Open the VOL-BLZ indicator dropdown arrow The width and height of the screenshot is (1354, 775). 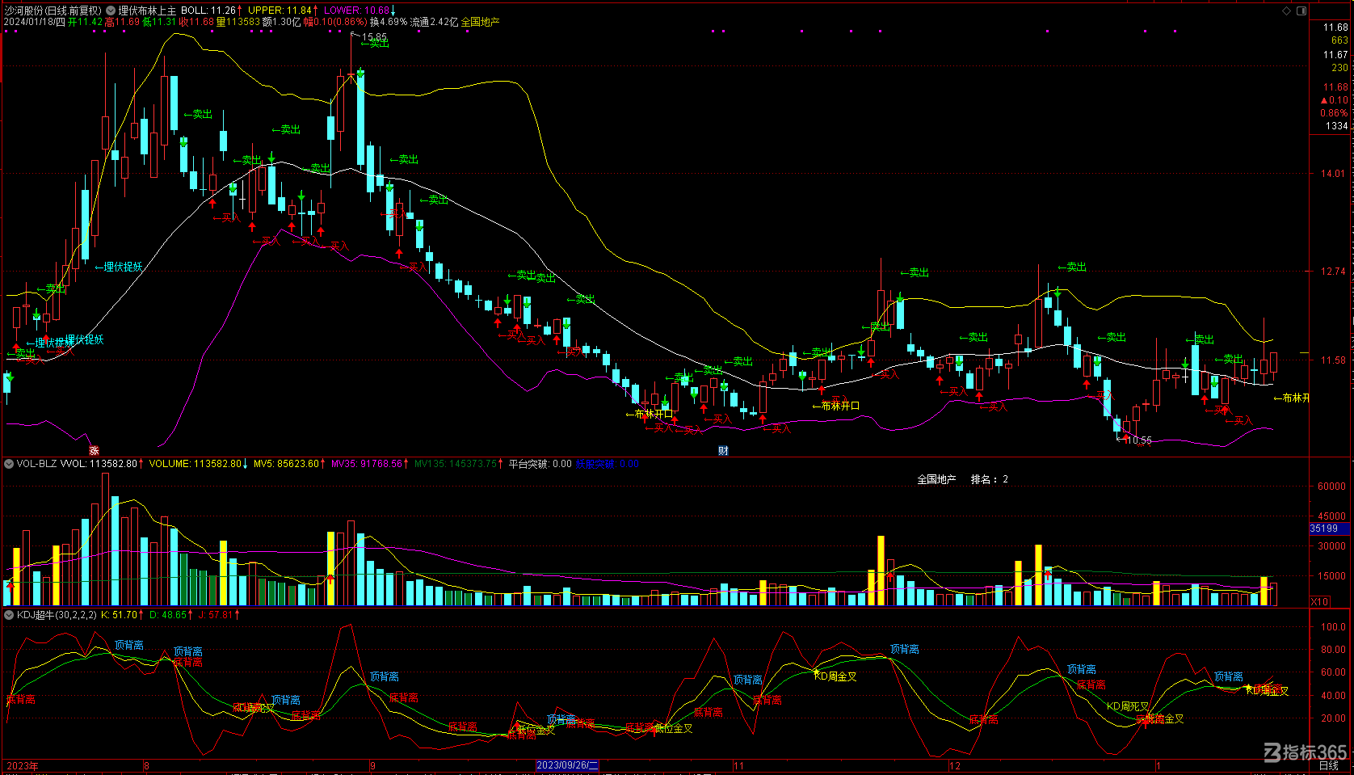(x=9, y=464)
